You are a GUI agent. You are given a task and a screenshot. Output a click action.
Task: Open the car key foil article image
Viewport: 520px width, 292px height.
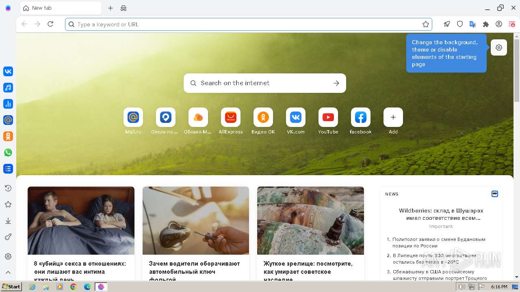click(x=196, y=221)
